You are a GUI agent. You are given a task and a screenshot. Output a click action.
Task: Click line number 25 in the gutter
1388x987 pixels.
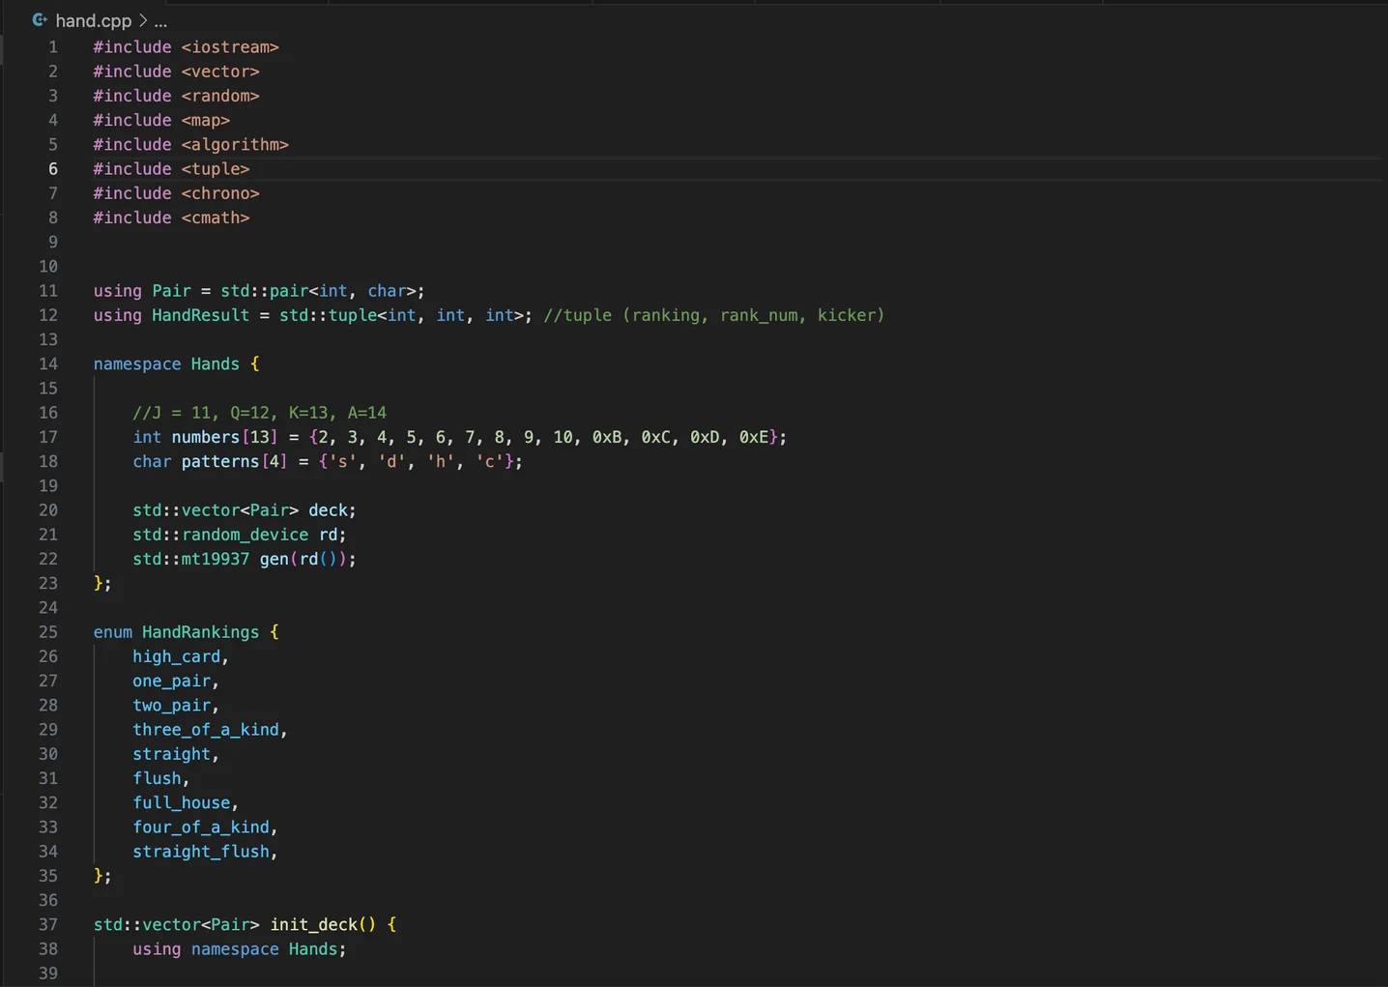tap(48, 632)
